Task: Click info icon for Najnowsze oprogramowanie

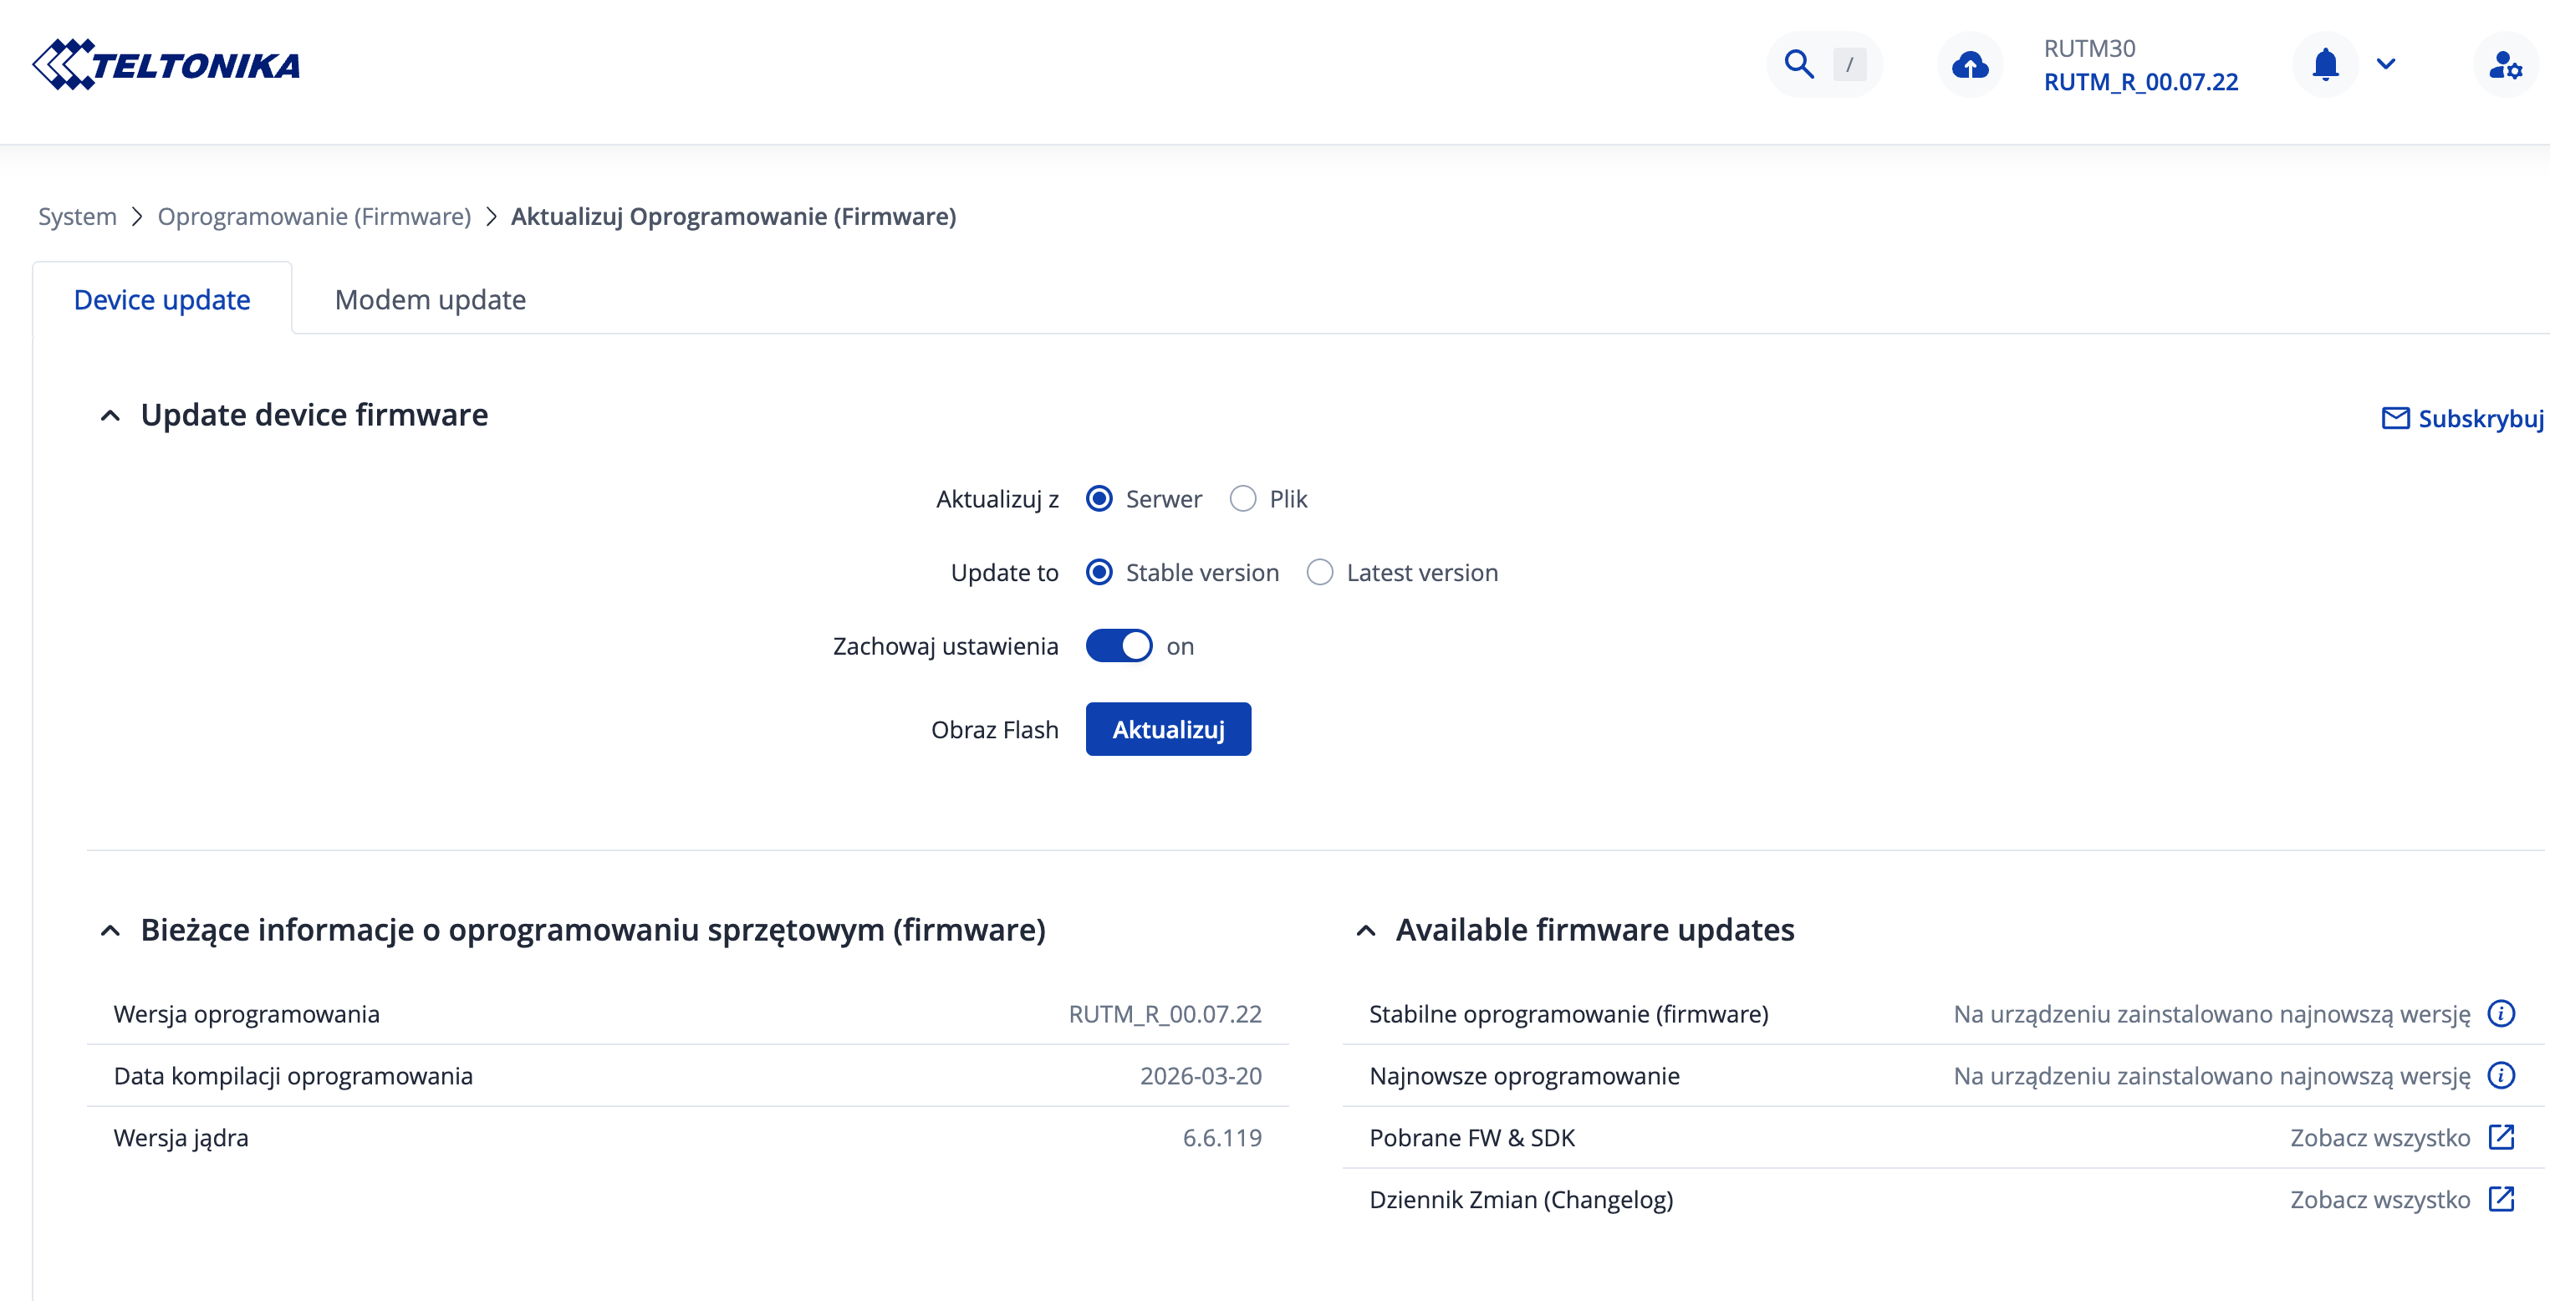Action: pyautogui.click(x=2501, y=1075)
